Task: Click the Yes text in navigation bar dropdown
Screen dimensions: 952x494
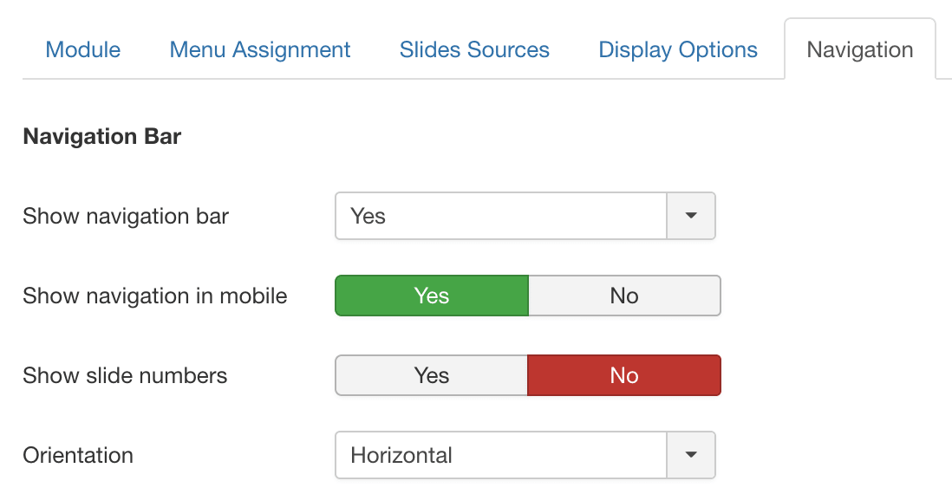Action: tap(368, 216)
